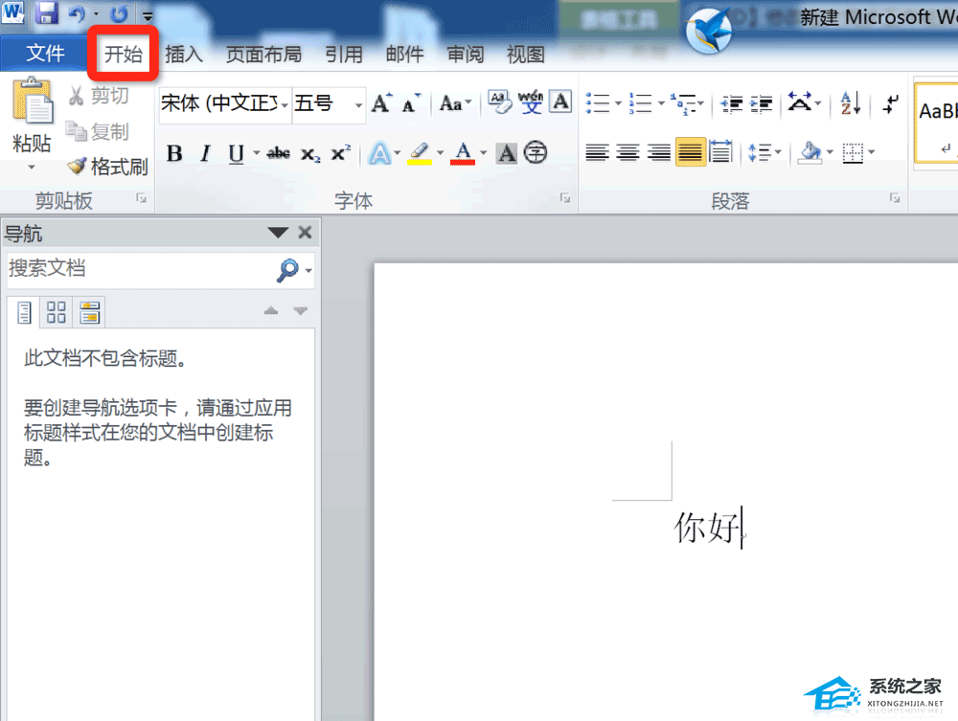Switch to the 插入 ribbon tab
The image size is (958, 721).
coord(184,55)
